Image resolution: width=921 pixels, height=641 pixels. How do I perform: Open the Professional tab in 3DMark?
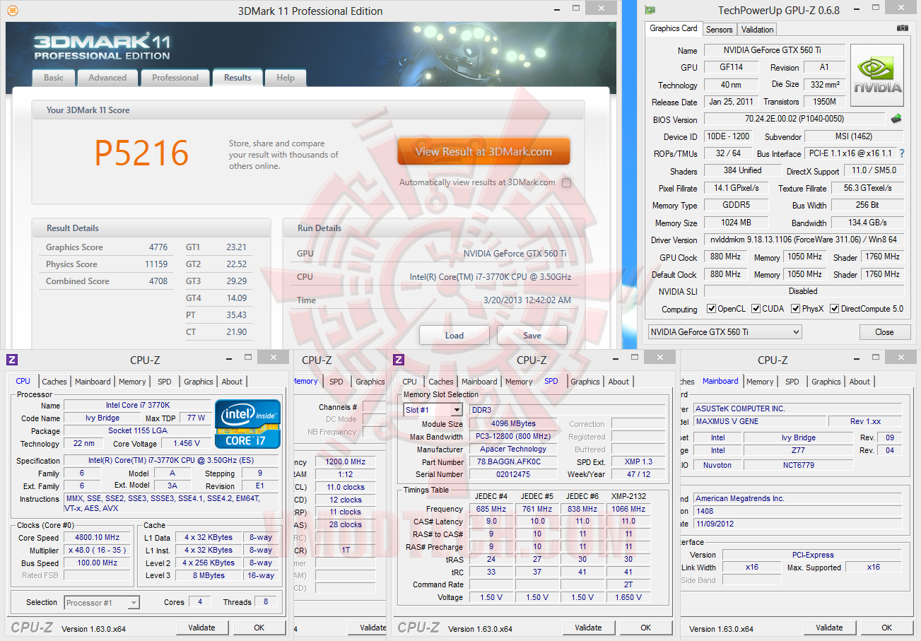tap(175, 78)
